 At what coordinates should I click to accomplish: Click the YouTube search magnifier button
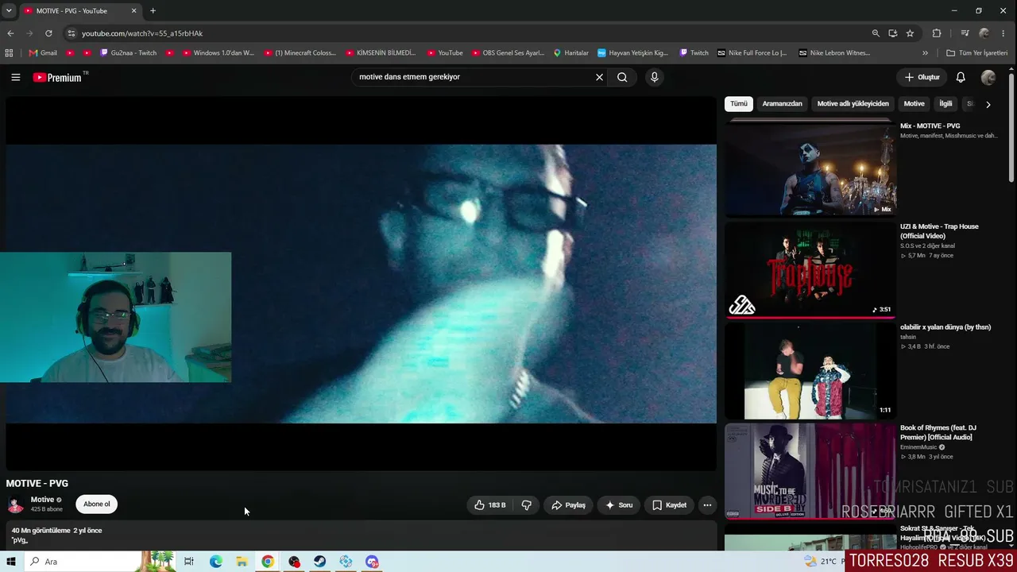click(x=622, y=77)
